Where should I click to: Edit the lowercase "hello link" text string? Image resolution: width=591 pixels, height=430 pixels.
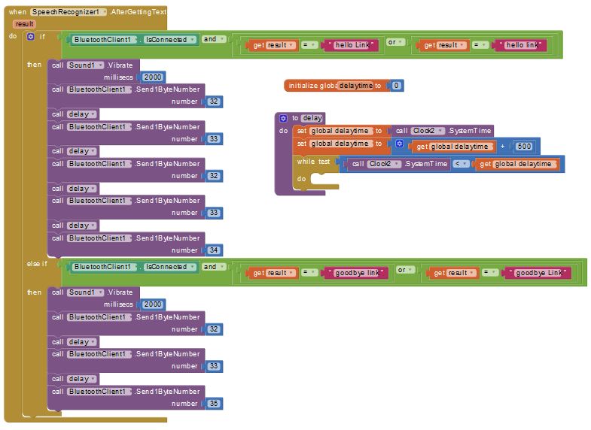click(522, 45)
